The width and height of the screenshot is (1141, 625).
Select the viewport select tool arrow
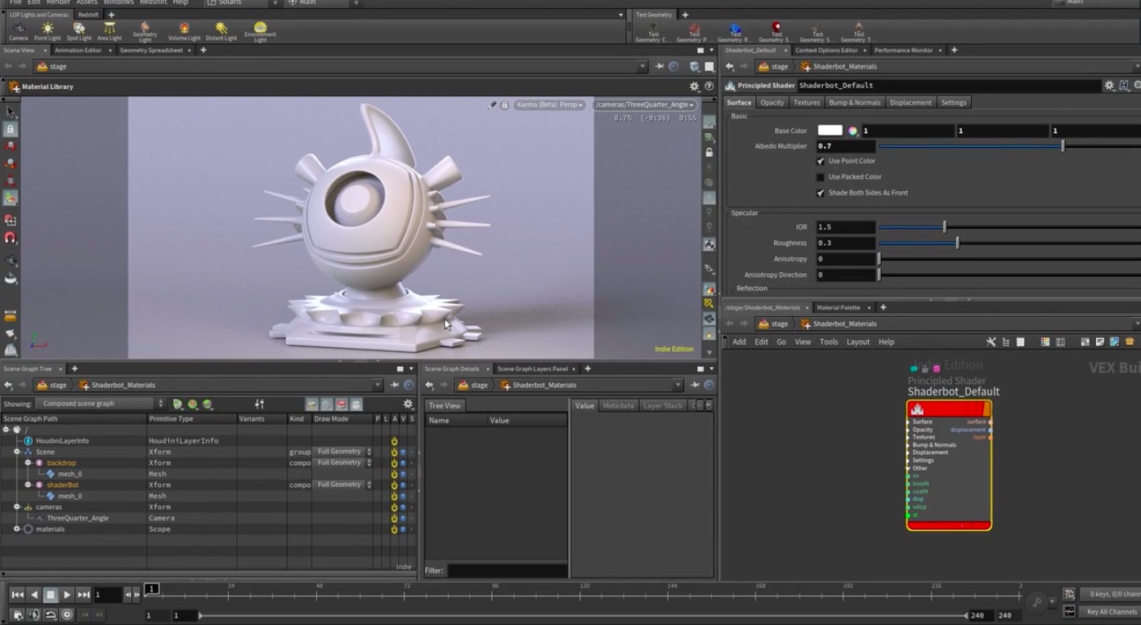click(11, 112)
